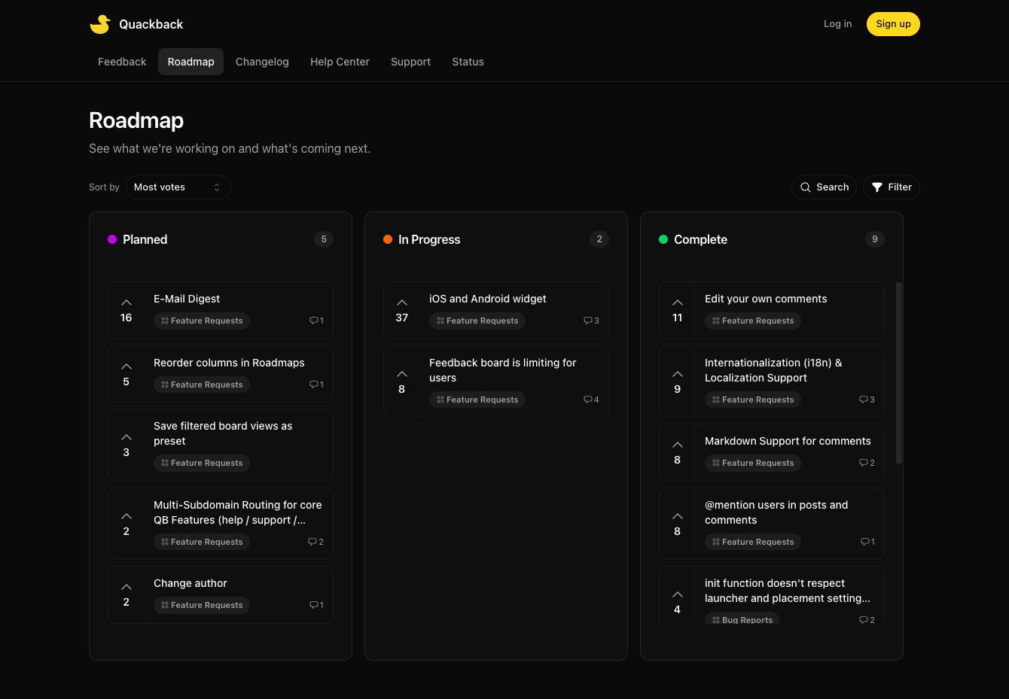
Task: Upvote @mention users in posts and comments
Action: click(x=678, y=524)
